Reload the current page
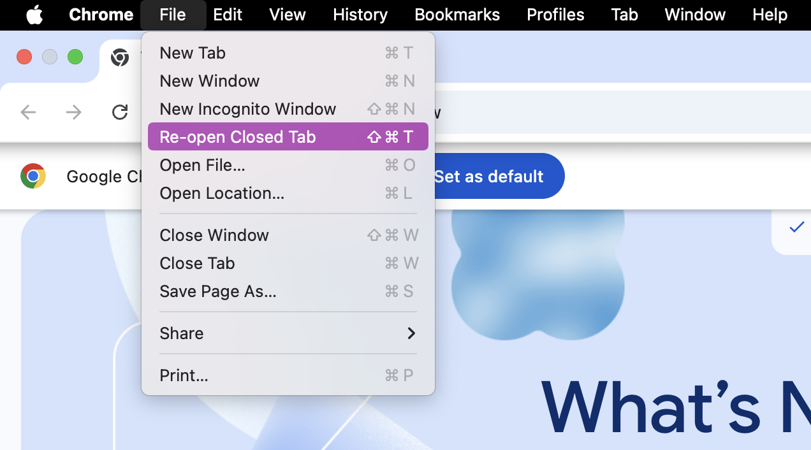 pos(119,112)
